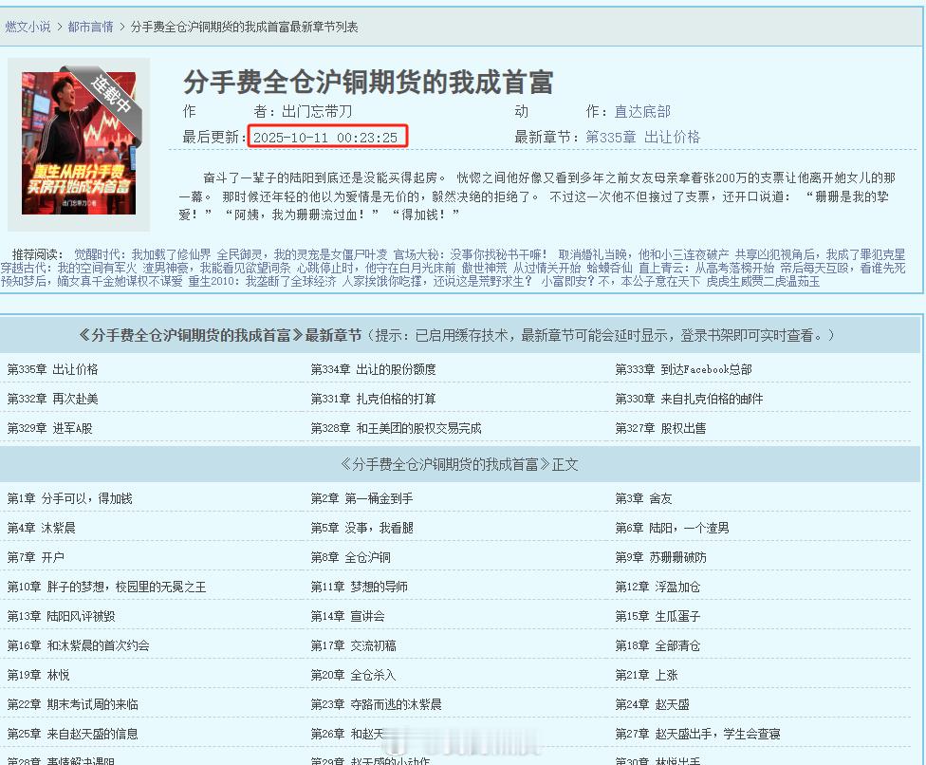
Task: Open category breadcrumb 都市言情
Action: tap(91, 28)
